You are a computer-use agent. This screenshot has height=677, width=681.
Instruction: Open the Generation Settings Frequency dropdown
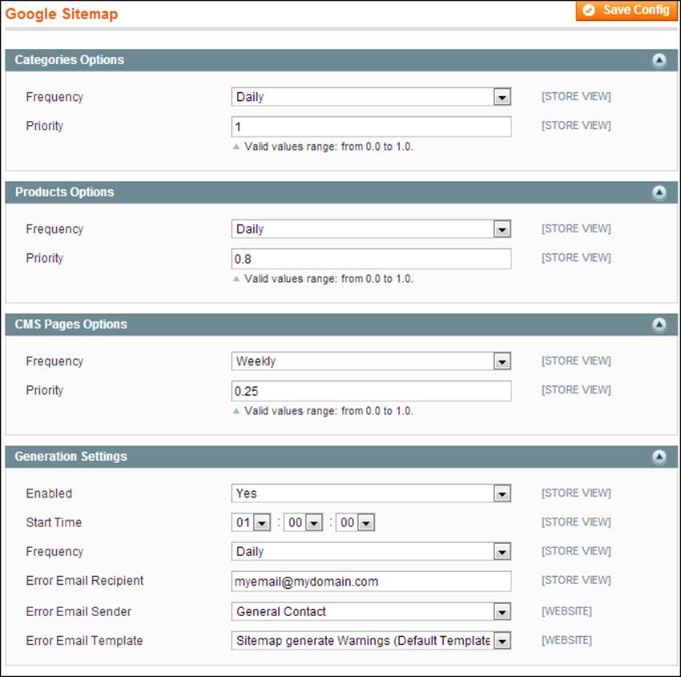pos(371,551)
